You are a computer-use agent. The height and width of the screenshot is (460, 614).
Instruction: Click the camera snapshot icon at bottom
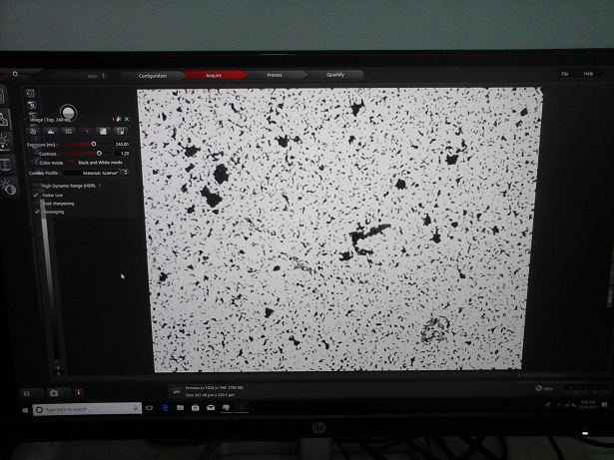[x=54, y=393]
